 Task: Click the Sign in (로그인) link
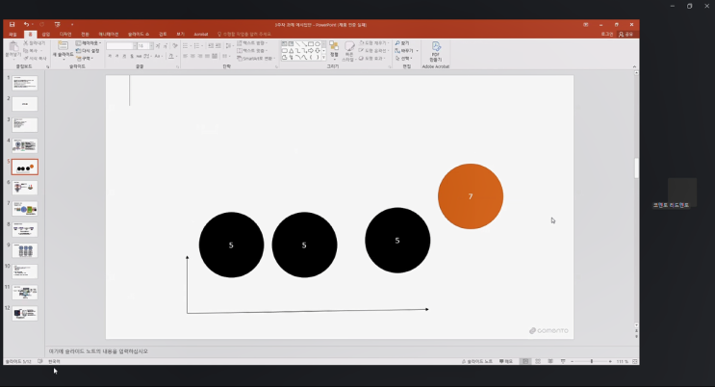pos(606,34)
